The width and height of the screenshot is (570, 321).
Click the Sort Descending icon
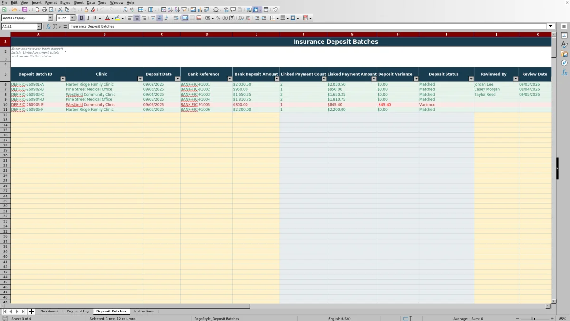pyautogui.click(x=177, y=10)
